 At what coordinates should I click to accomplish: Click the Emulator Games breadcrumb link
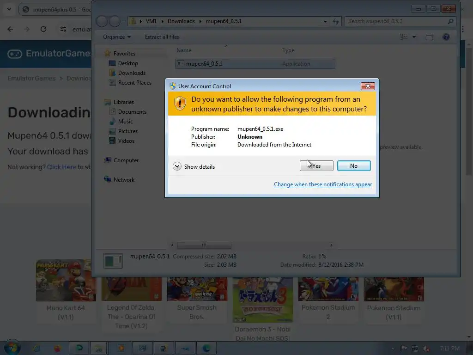31,78
